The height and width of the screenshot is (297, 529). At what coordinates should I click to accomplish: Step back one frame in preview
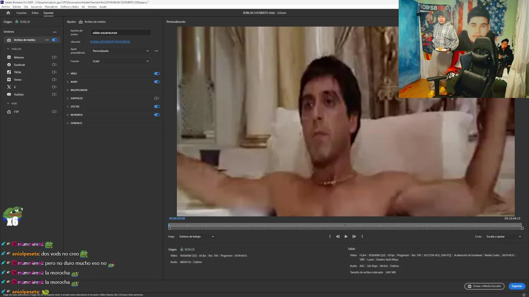click(x=338, y=236)
